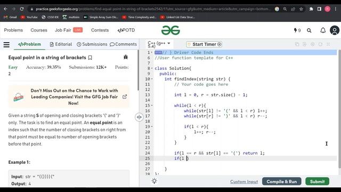Toggle editor fullscreen icon

click(x=328, y=44)
